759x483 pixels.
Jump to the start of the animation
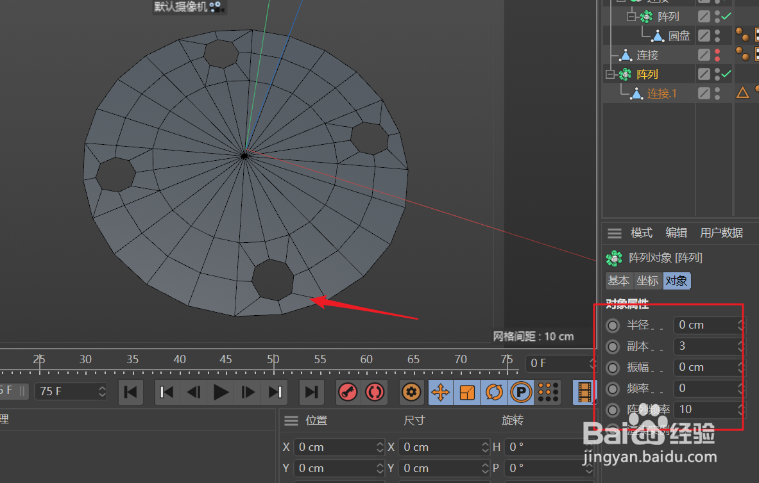pyautogui.click(x=131, y=392)
